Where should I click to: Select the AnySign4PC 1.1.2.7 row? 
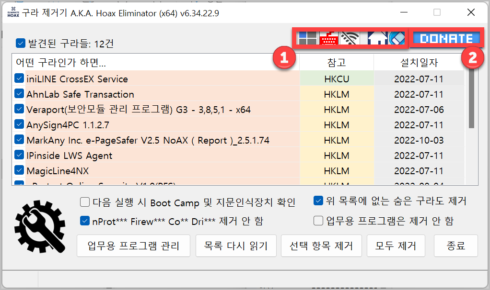coord(238,124)
